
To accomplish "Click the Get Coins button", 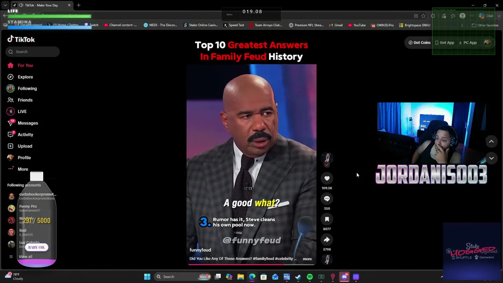I will (x=420, y=42).
